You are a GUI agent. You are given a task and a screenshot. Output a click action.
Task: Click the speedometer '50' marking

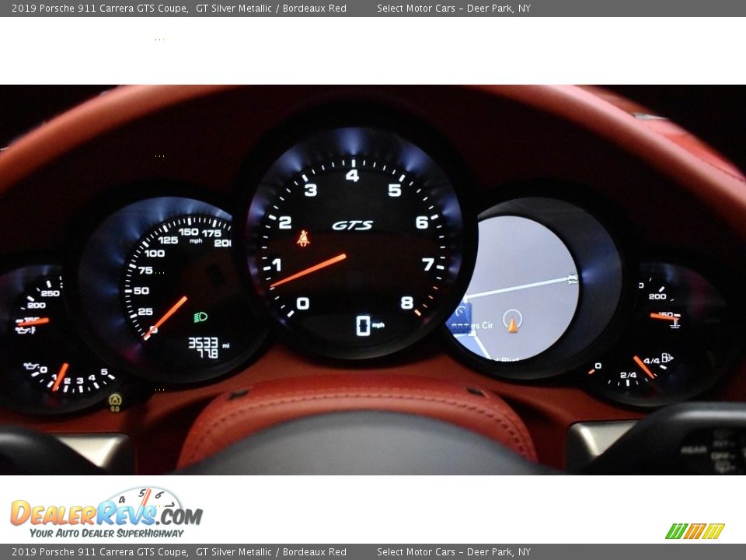(x=141, y=290)
